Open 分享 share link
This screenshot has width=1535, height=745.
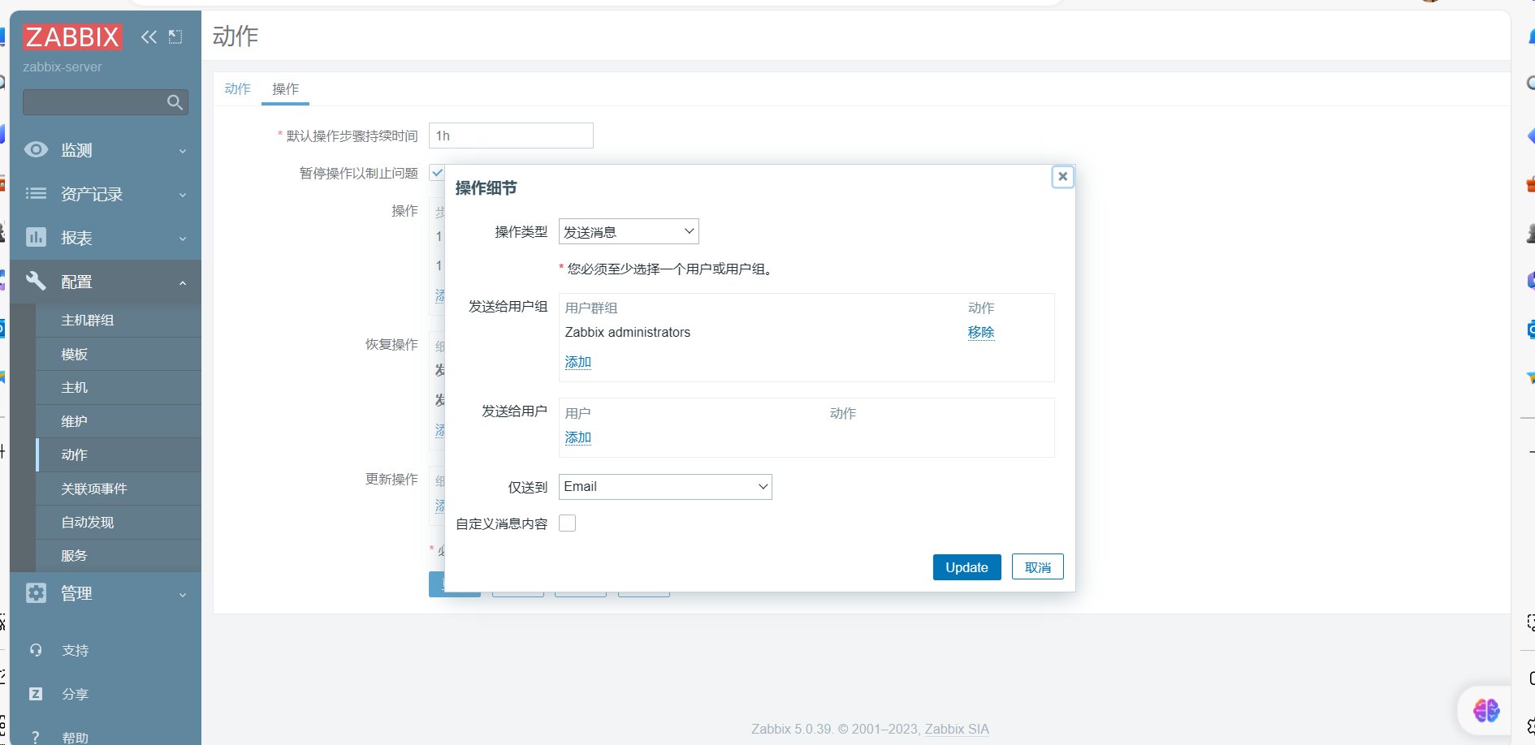coord(76,695)
